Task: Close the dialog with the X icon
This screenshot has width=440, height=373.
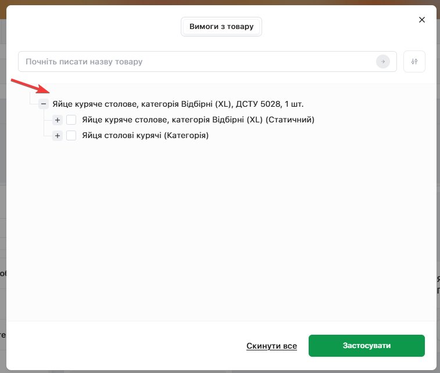Action: [422, 20]
